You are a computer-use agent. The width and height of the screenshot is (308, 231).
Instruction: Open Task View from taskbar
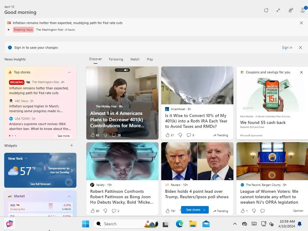pyautogui.click(x=166, y=224)
